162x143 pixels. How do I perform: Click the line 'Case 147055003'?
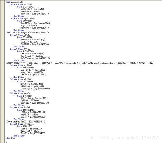(25, 51)
